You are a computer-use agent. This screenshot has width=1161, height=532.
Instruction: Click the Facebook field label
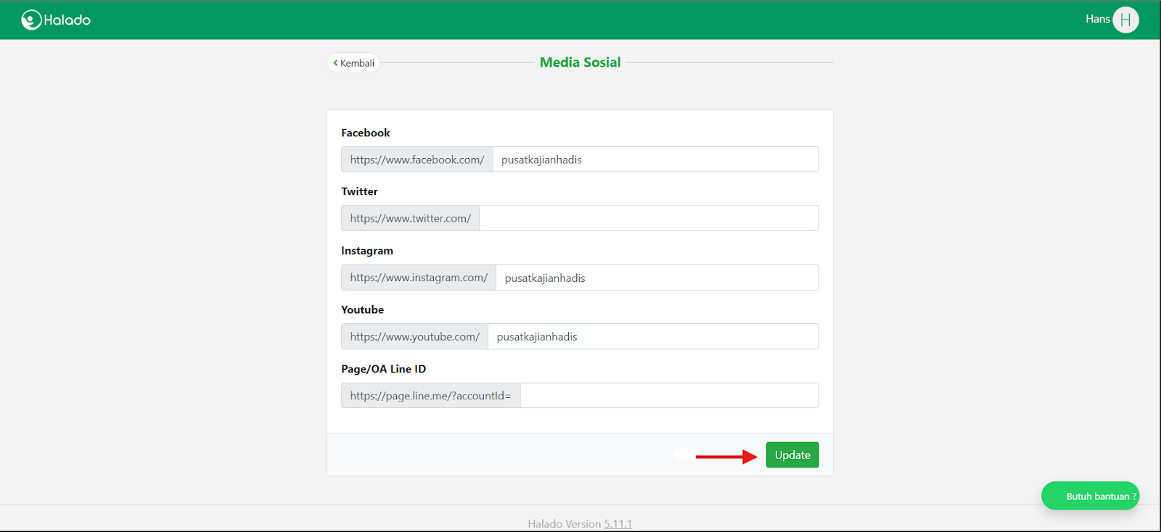[366, 133]
